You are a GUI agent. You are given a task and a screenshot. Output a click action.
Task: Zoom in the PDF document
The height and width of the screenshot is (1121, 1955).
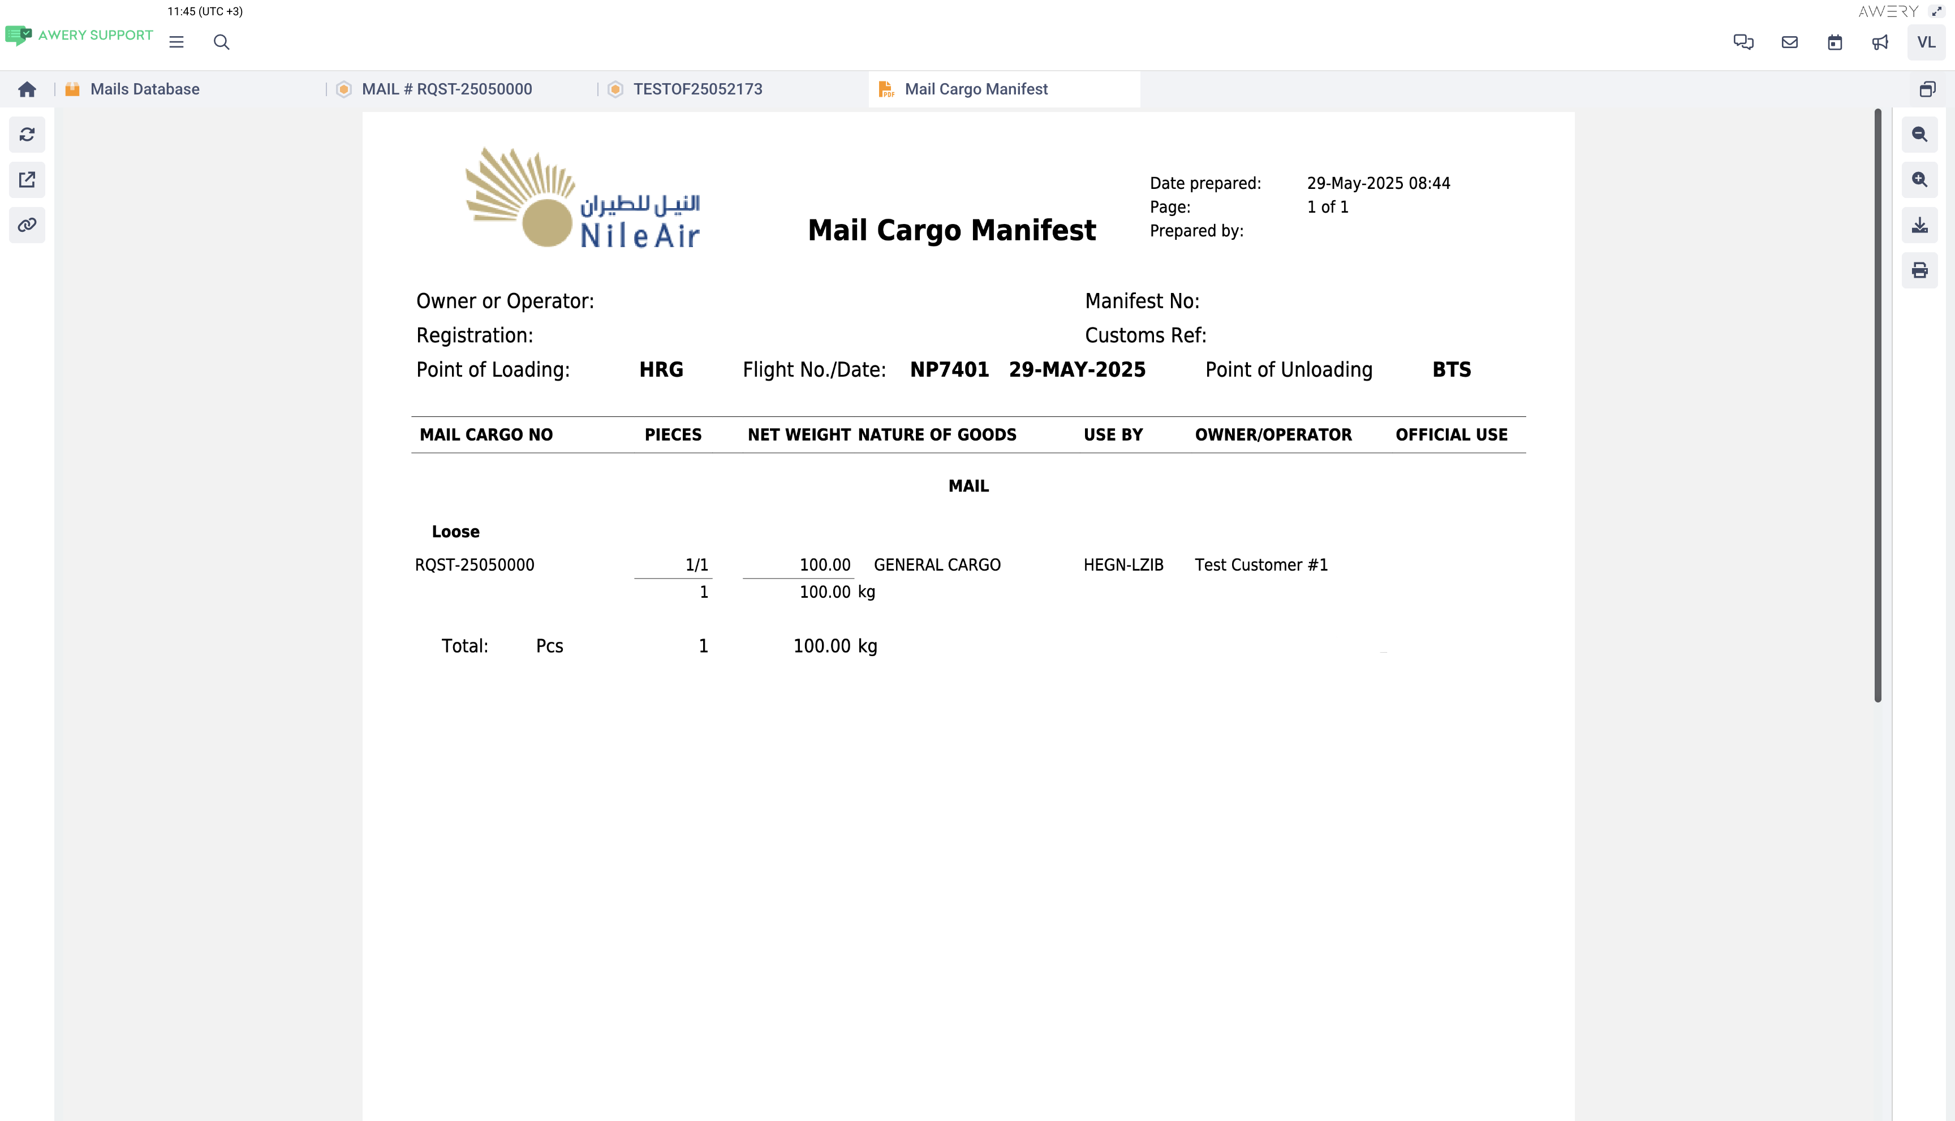click(x=1919, y=179)
